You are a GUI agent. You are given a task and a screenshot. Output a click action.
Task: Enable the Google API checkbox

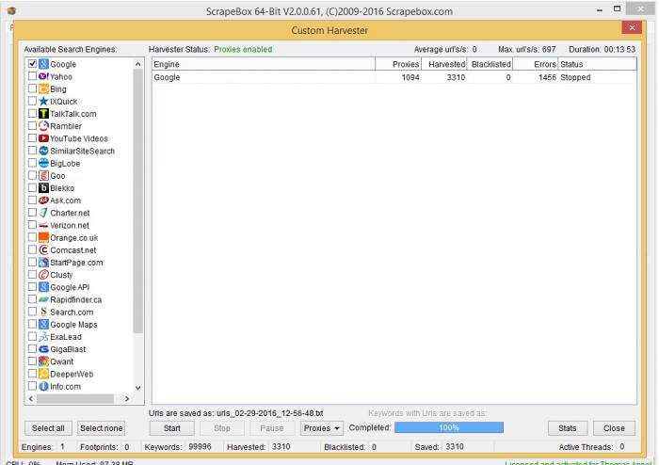tap(32, 287)
